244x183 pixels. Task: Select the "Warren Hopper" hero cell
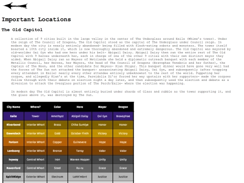pos(80,160)
